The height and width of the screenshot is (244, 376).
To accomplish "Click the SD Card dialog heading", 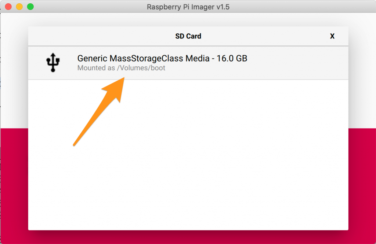I will [x=188, y=36].
